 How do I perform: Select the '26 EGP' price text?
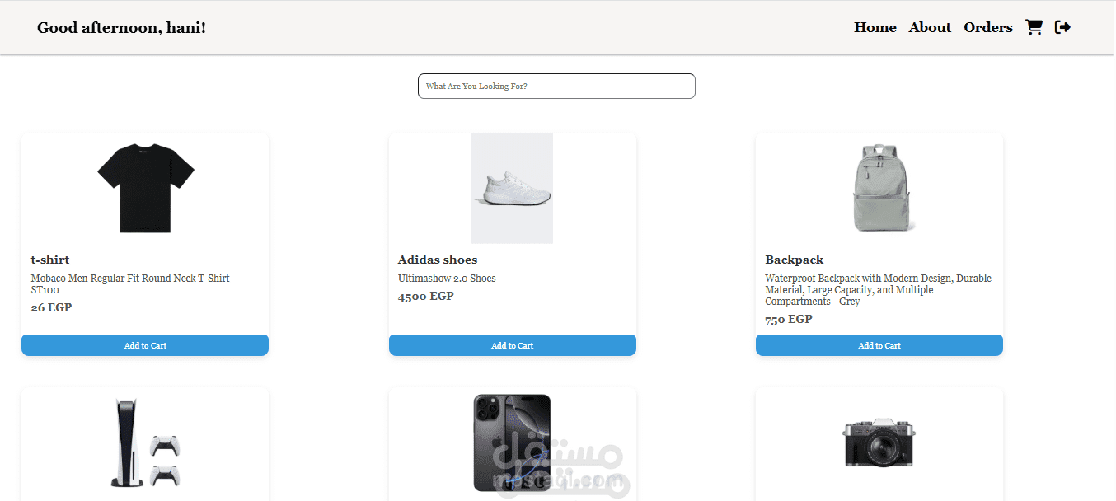coord(51,307)
